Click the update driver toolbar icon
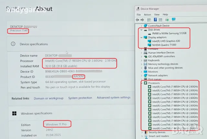The width and height of the screenshot is (207, 139). [167, 20]
